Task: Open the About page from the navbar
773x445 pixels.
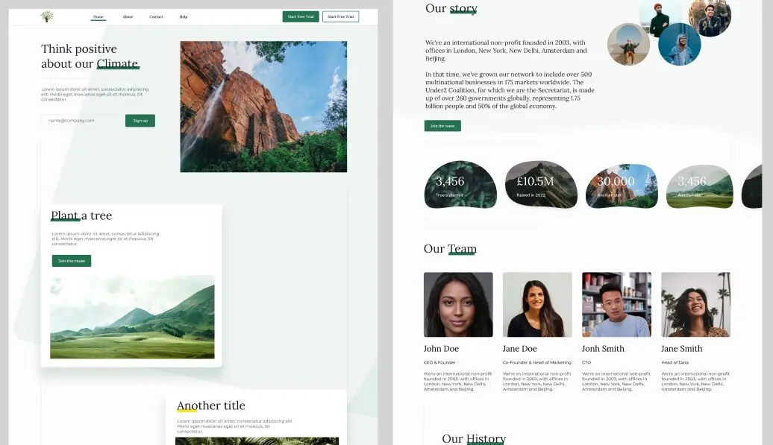Action: [x=128, y=16]
